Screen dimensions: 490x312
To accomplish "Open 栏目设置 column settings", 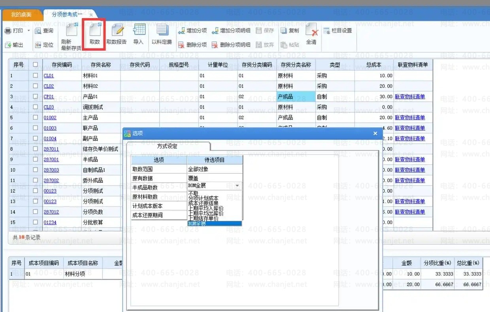I will click(x=337, y=30).
